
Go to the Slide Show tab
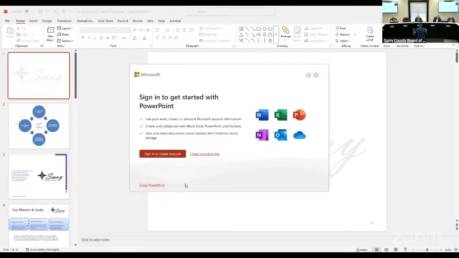click(105, 21)
